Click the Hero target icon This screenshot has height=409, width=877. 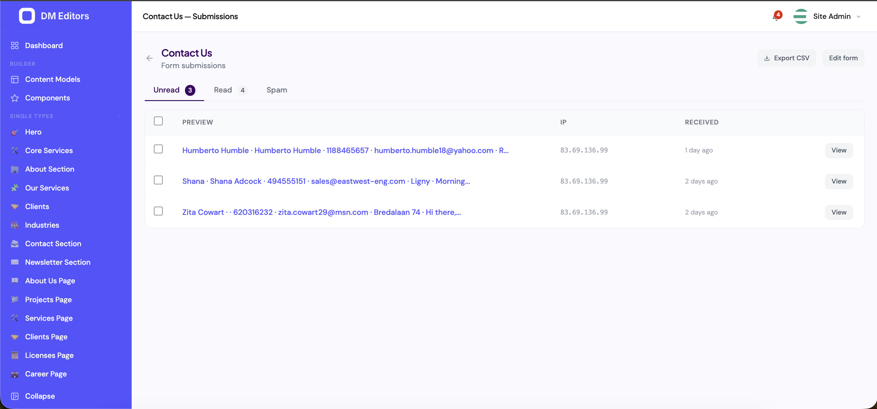coord(15,132)
